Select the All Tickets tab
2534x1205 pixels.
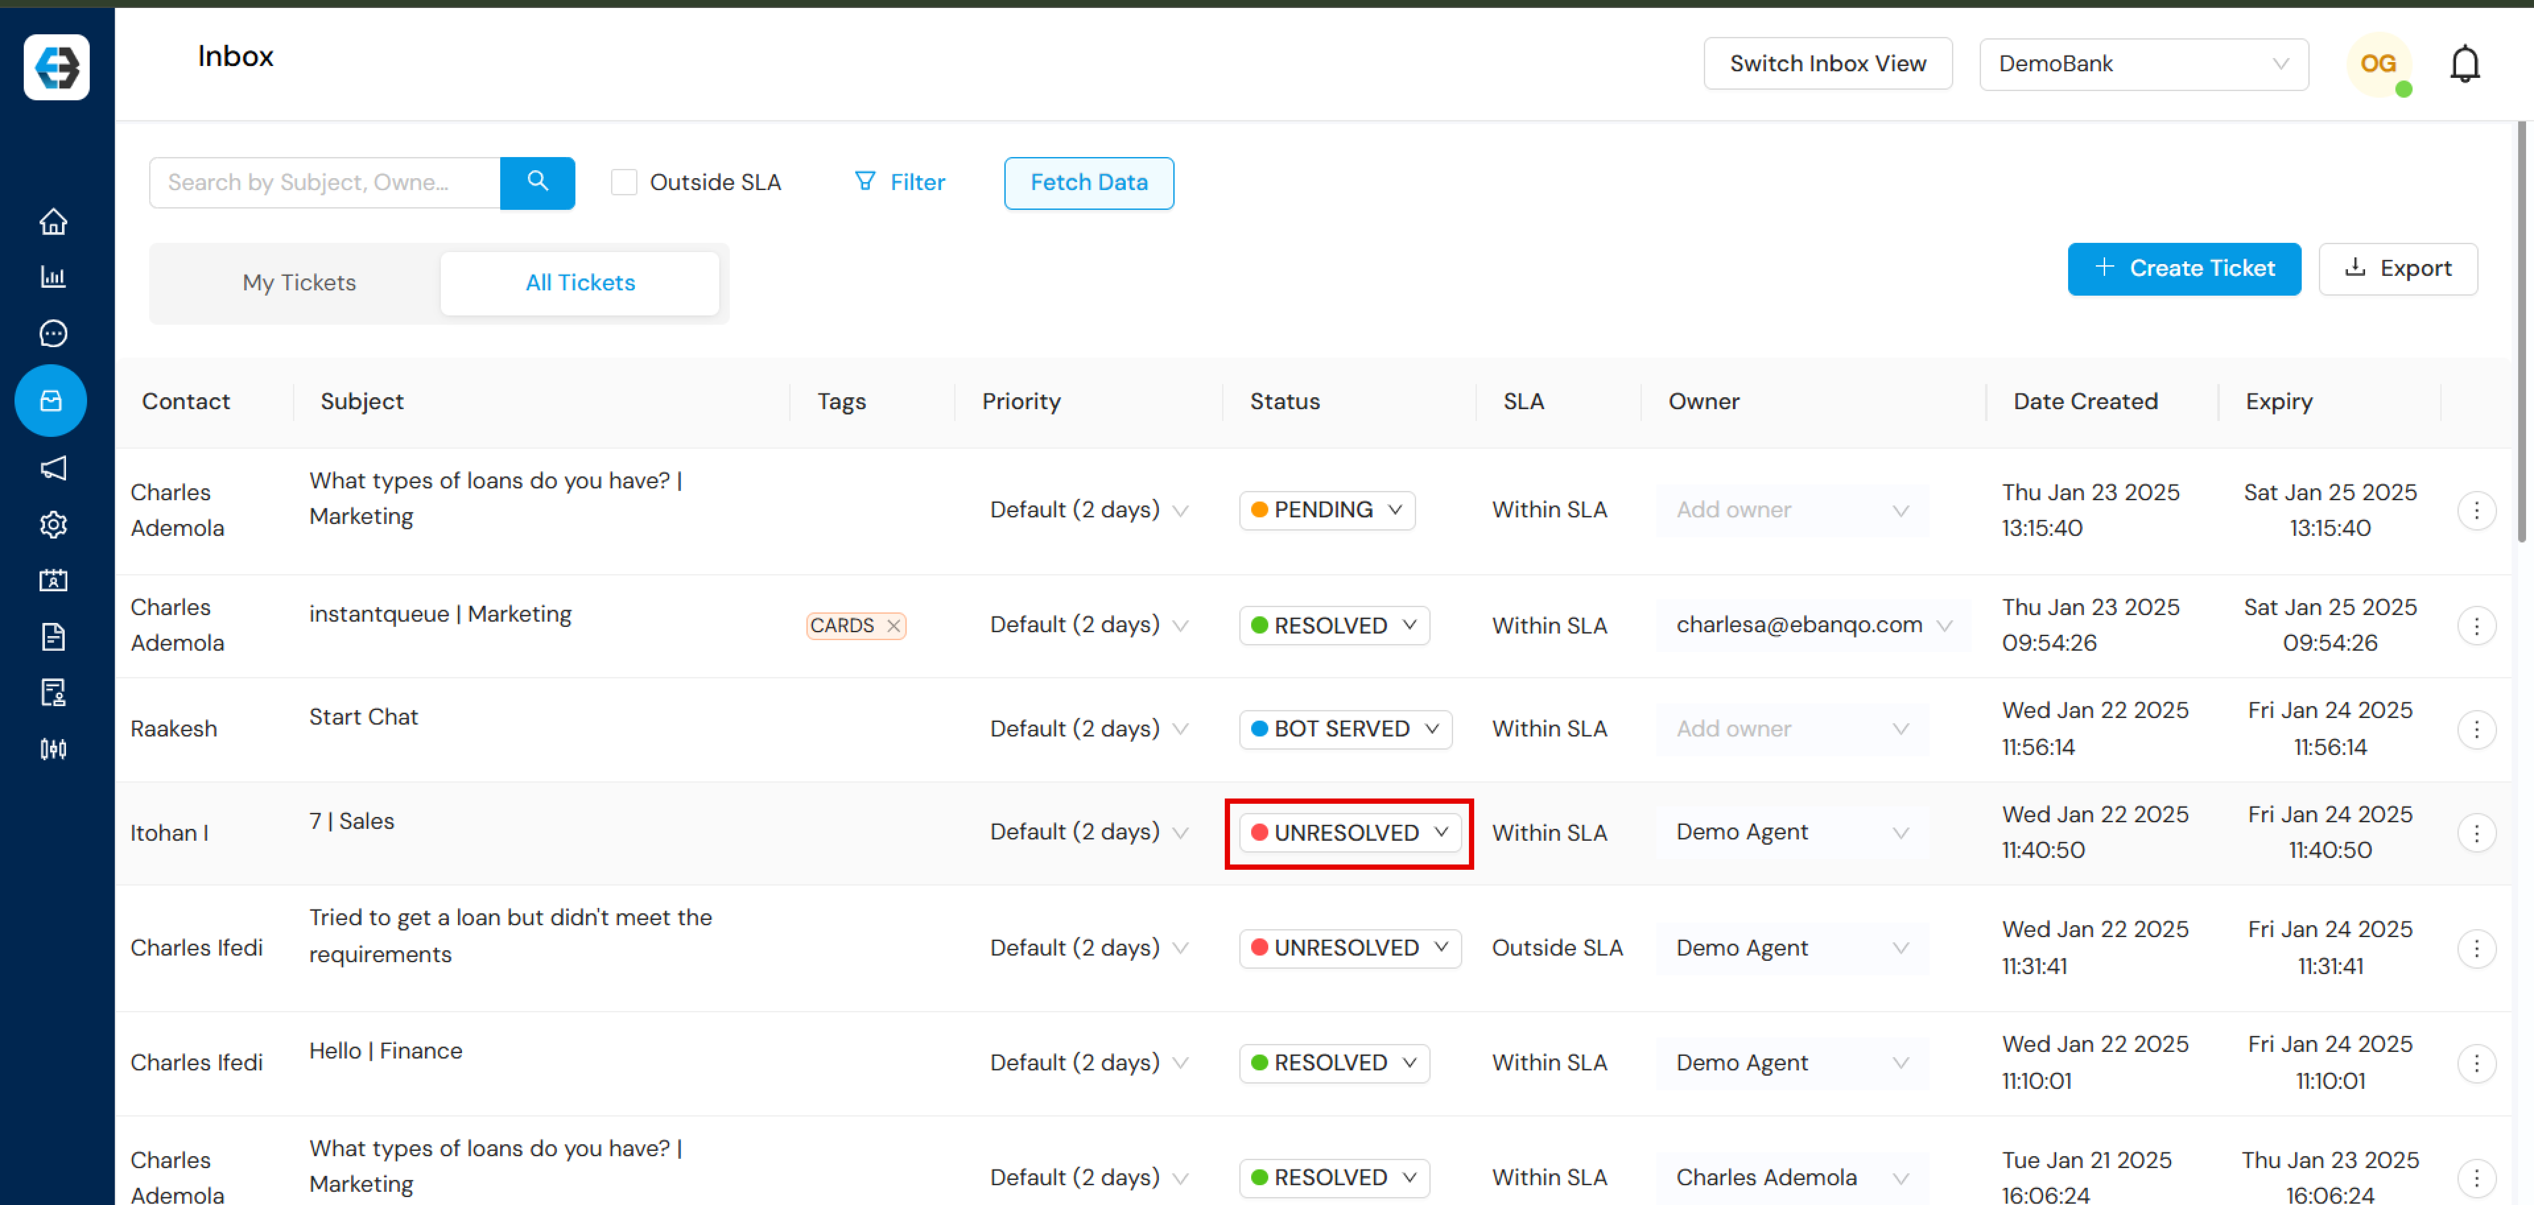580,281
